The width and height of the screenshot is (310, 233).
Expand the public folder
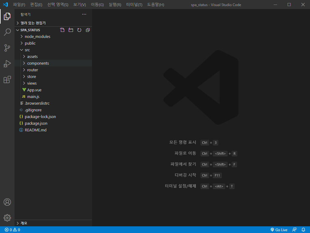pyautogui.click(x=53, y=43)
